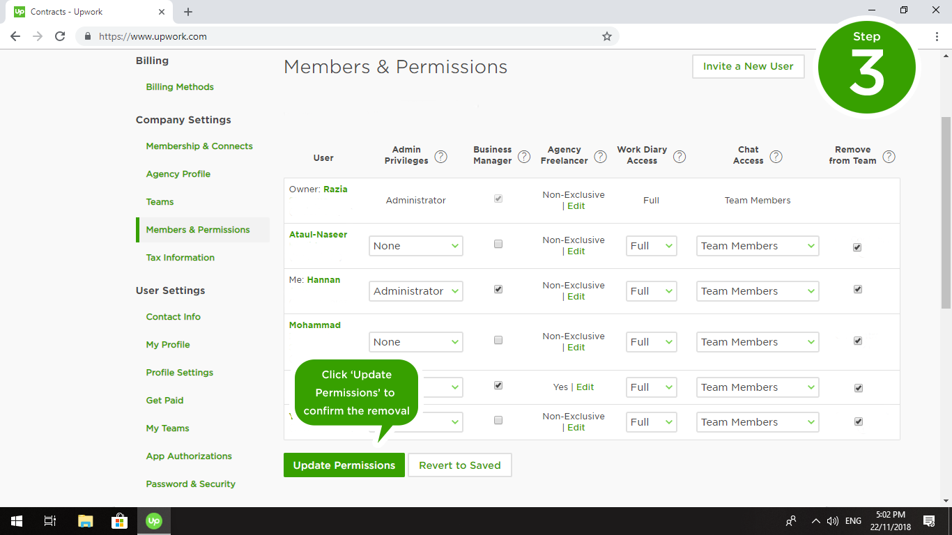
Task: Toggle Business Manager checkbox for Mohammad
Action: click(x=498, y=341)
